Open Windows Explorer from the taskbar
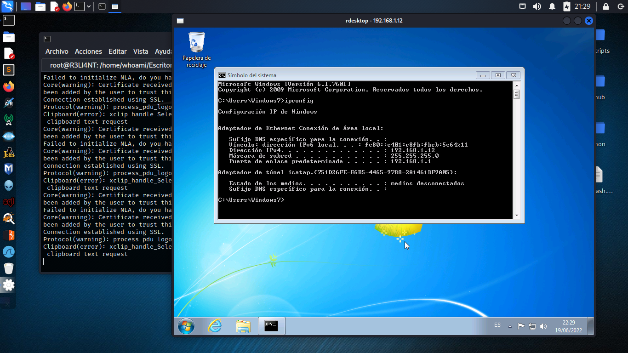 (x=243, y=326)
